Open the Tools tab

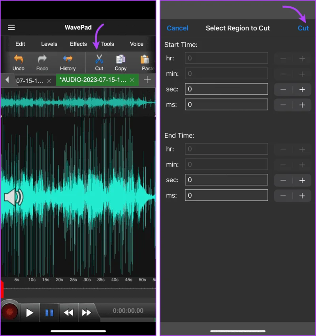(107, 44)
